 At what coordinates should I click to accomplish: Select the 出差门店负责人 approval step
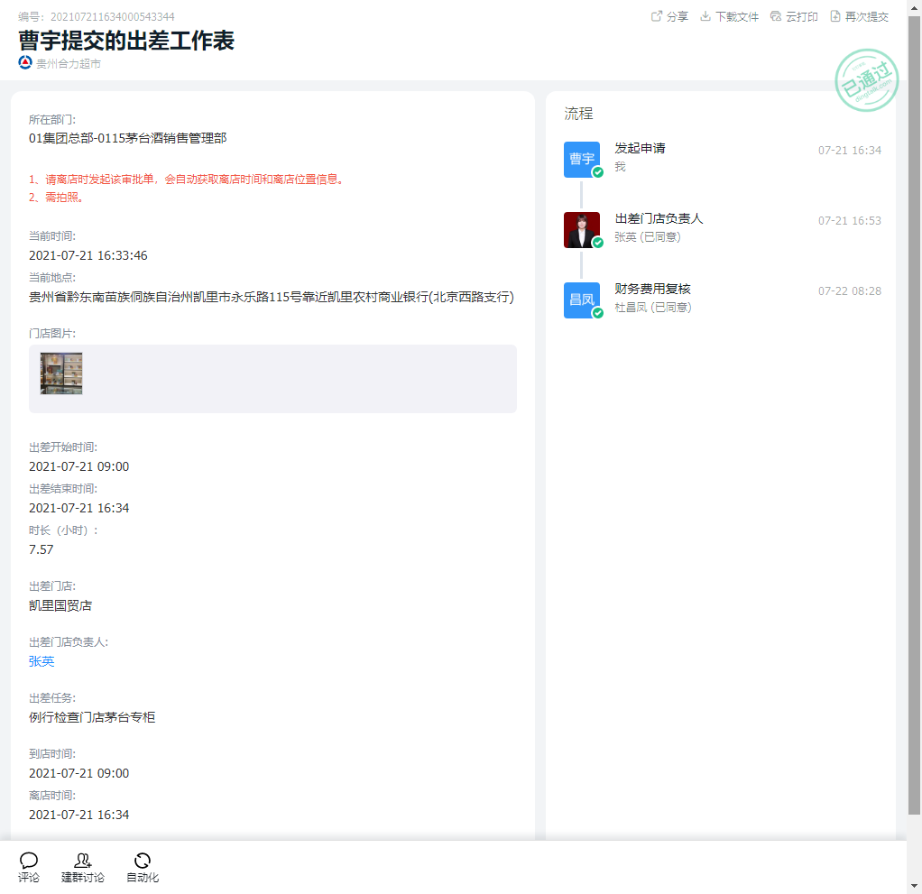659,218
